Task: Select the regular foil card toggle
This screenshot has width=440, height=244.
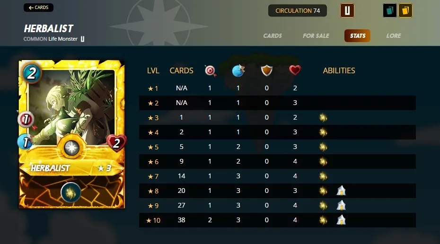Action: tap(390, 11)
